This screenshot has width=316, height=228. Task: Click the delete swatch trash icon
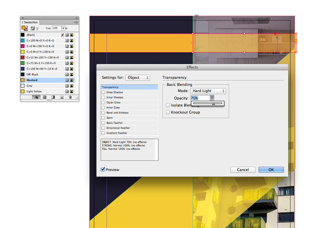[x=70, y=97]
